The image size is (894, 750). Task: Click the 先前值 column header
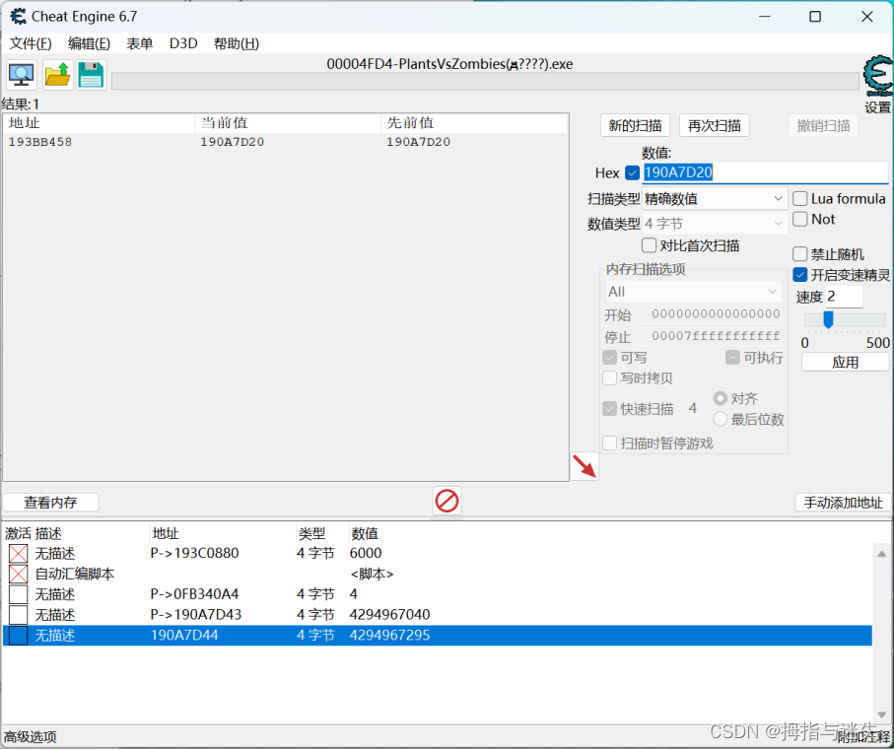tap(474, 123)
